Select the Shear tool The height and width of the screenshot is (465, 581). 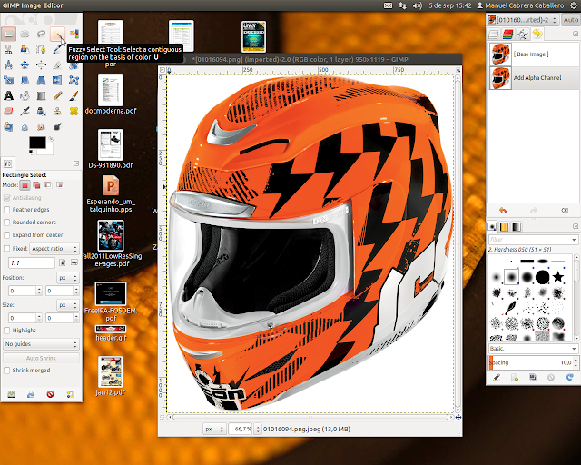(25, 80)
